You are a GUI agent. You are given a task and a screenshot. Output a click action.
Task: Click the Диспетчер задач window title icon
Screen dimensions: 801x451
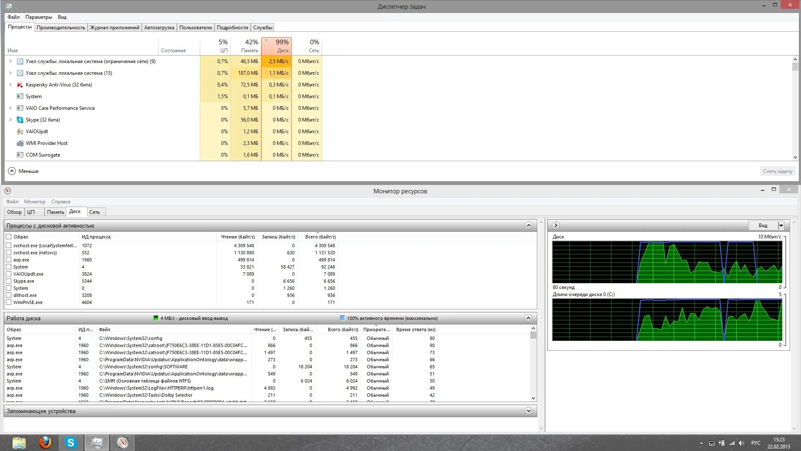(9, 6)
